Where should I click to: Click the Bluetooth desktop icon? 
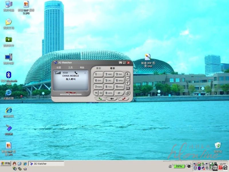(9, 75)
